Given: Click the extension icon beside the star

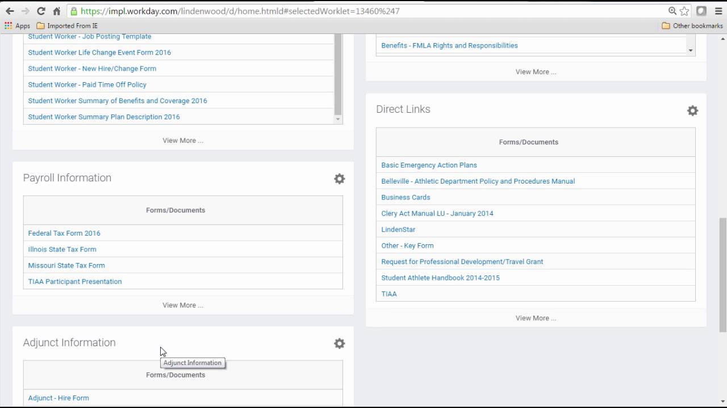Looking at the screenshot, I should click(701, 11).
